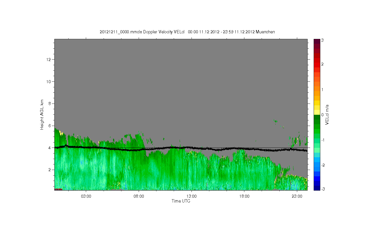Click the pale yellow colorbar swatch above 0
Viewport: 381px width, 229px height.
tap(317, 112)
